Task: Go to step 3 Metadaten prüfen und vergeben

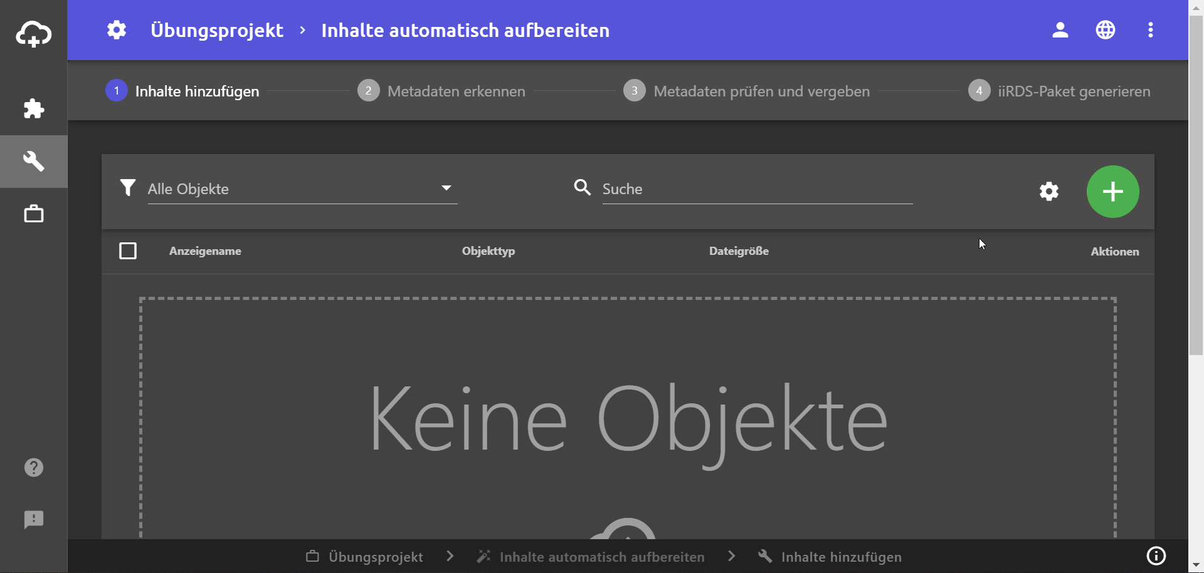Action: [x=747, y=91]
